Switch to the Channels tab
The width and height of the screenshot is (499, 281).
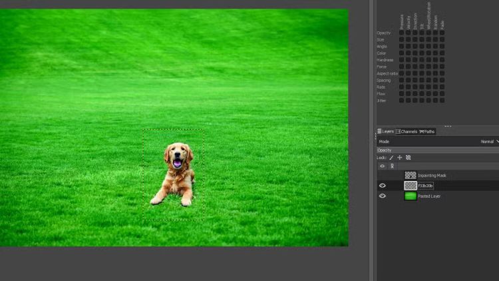pos(407,131)
